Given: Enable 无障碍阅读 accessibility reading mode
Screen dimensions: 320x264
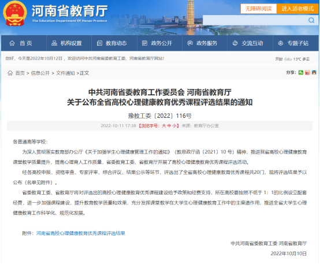Looking at the screenshot, I should [259, 9].
